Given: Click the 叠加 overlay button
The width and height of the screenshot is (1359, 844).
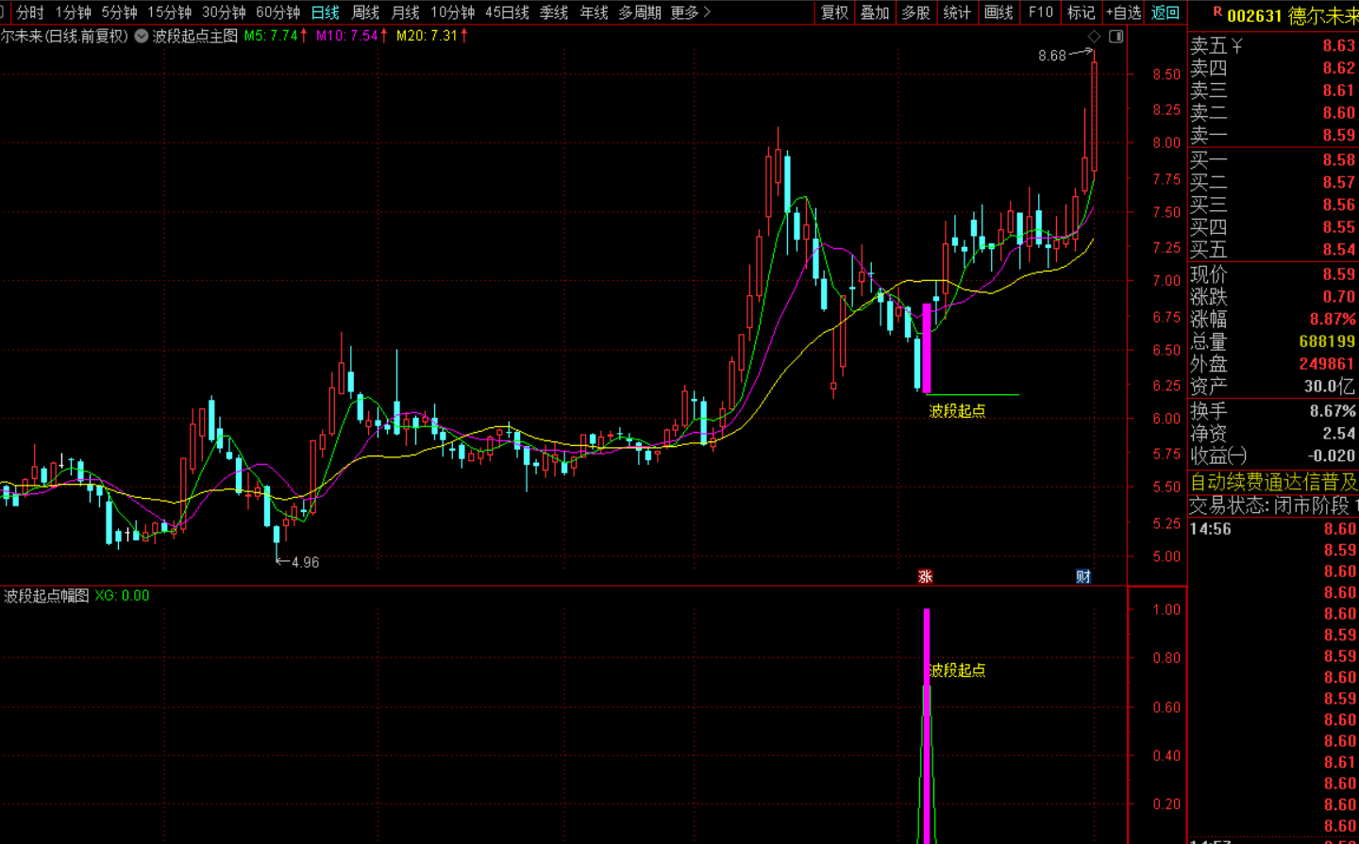Looking at the screenshot, I should (x=875, y=12).
